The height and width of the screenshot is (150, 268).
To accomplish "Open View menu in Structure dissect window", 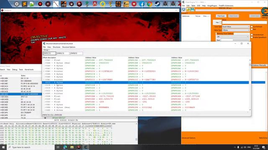I will [49, 47].
